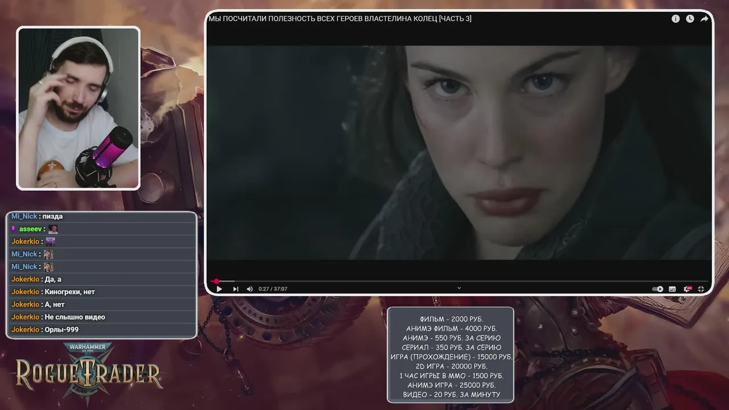The width and height of the screenshot is (729, 410).
Task: Click price line 'ВИДЕО - 20 РУБ. ЗА МИНУТУ'
Action: tap(451, 395)
